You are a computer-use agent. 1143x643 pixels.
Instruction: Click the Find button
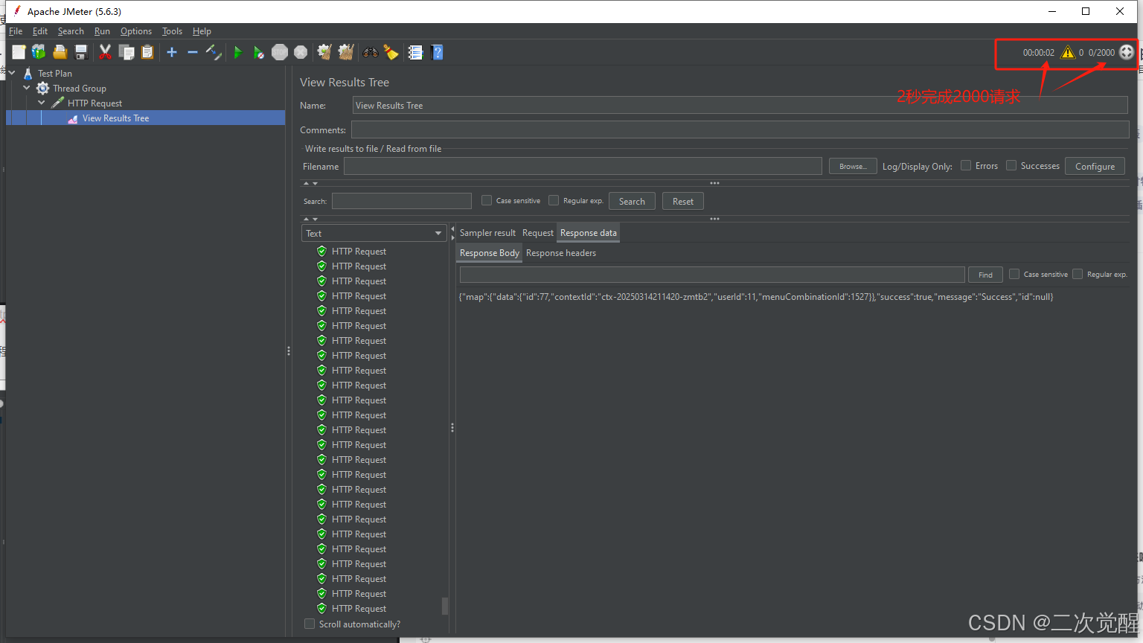coord(985,275)
